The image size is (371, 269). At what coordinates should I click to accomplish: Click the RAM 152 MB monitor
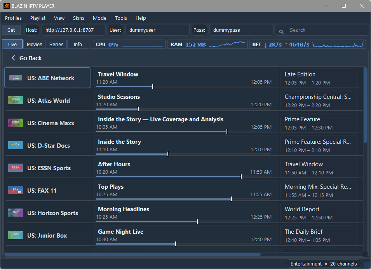[207, 44]
